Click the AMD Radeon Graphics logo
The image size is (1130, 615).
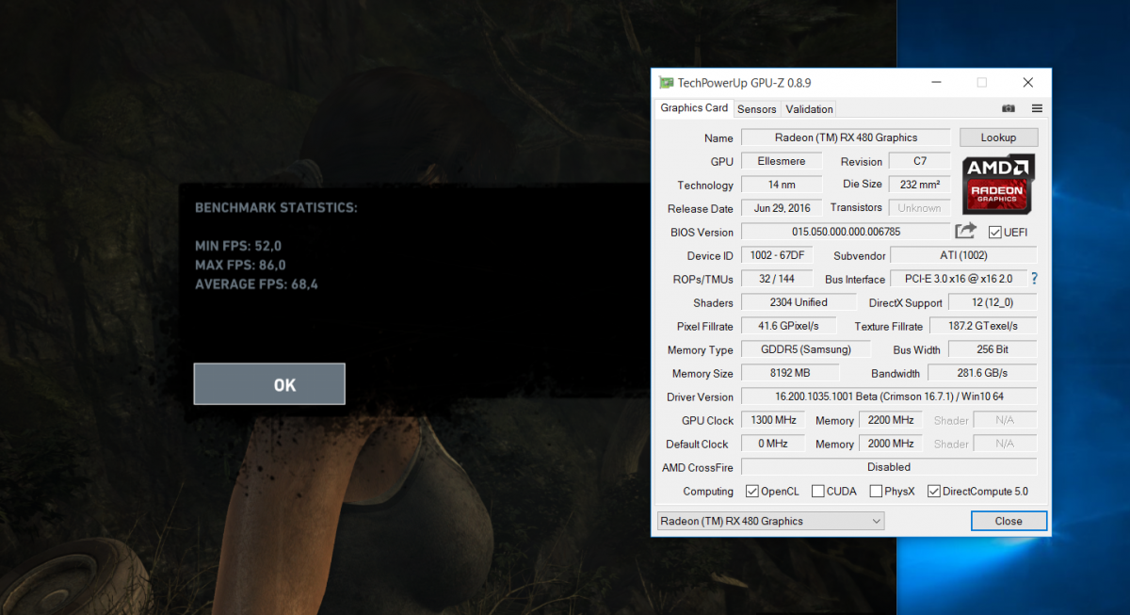(x=998, y=184)
